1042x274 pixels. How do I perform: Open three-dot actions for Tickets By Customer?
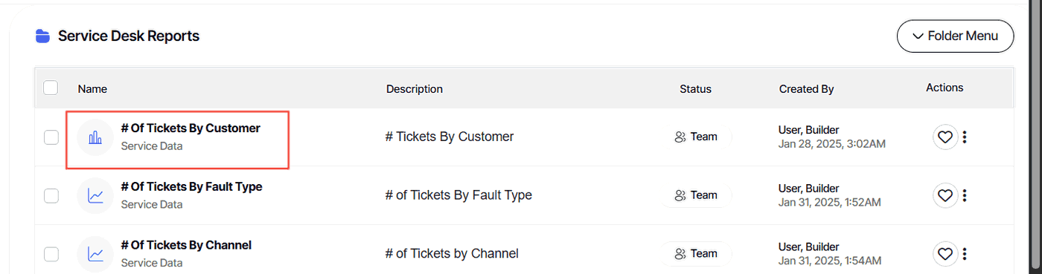965,137
